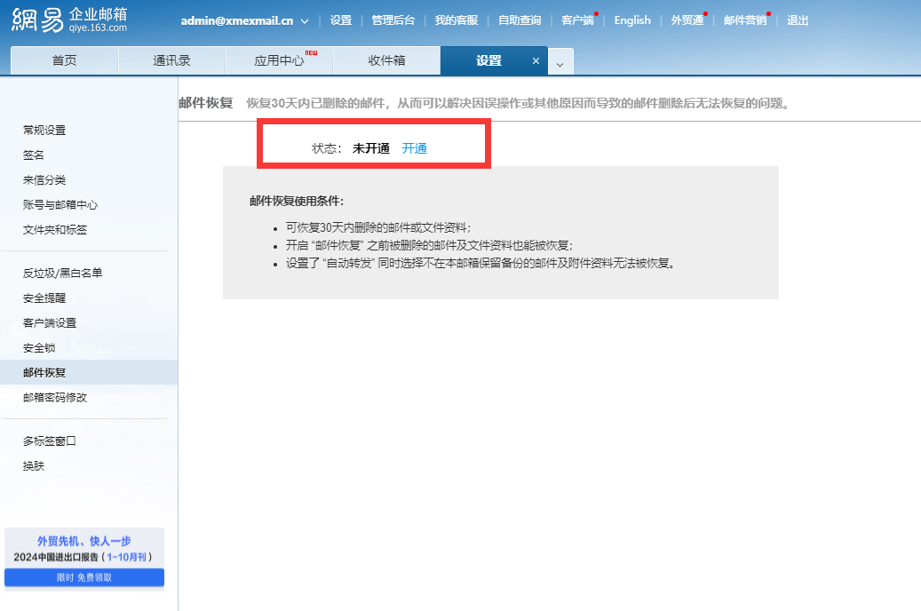Switch interface language via English link

631,20
